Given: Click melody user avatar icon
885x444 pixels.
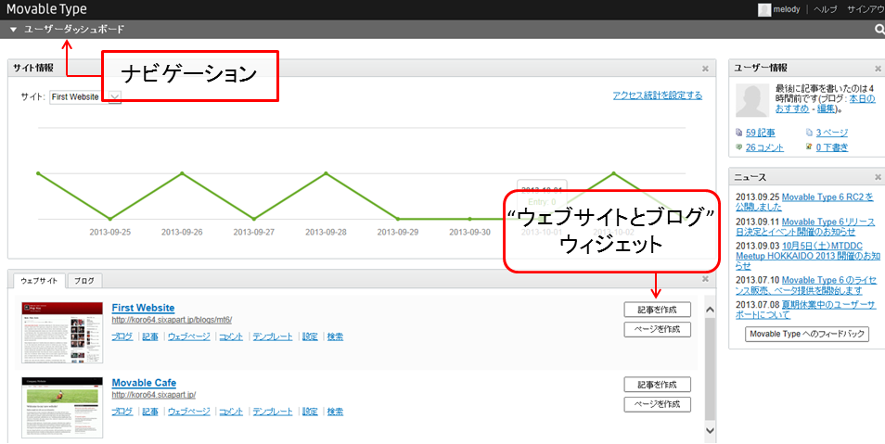Looking at the screenshot, I should pos(764,9).
